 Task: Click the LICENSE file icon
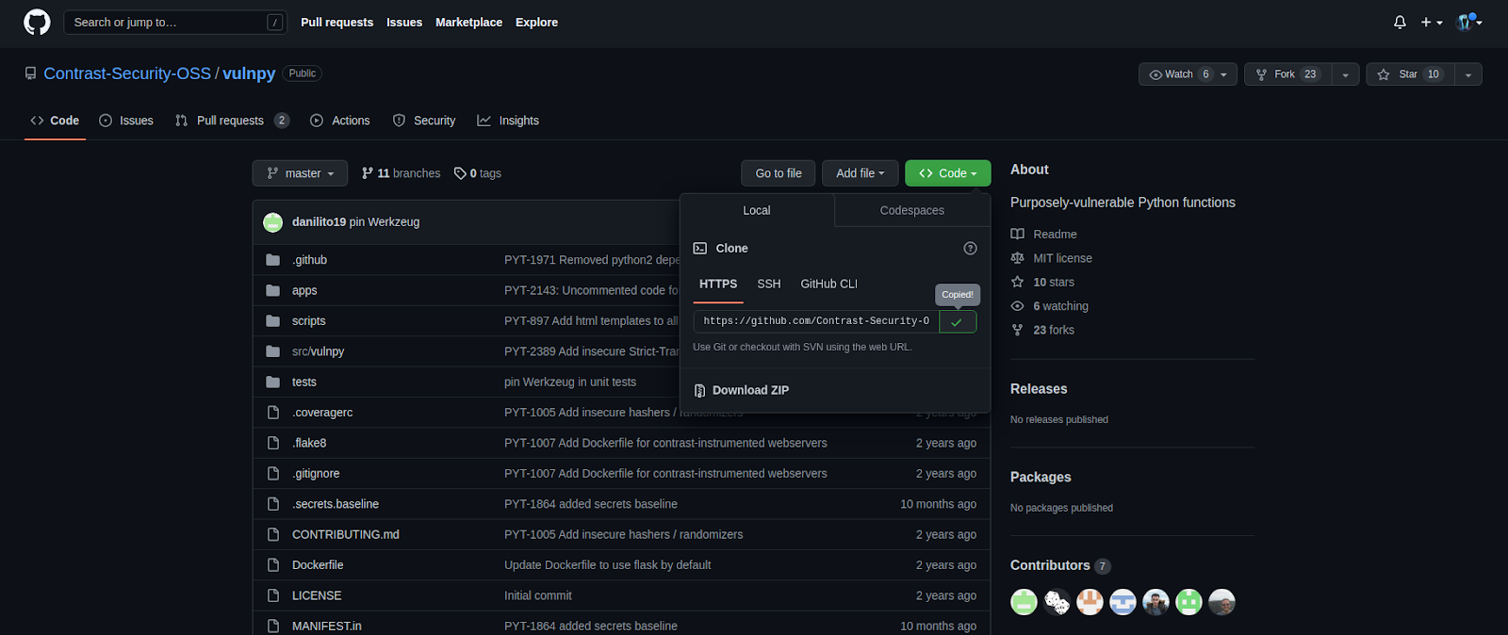273,595
